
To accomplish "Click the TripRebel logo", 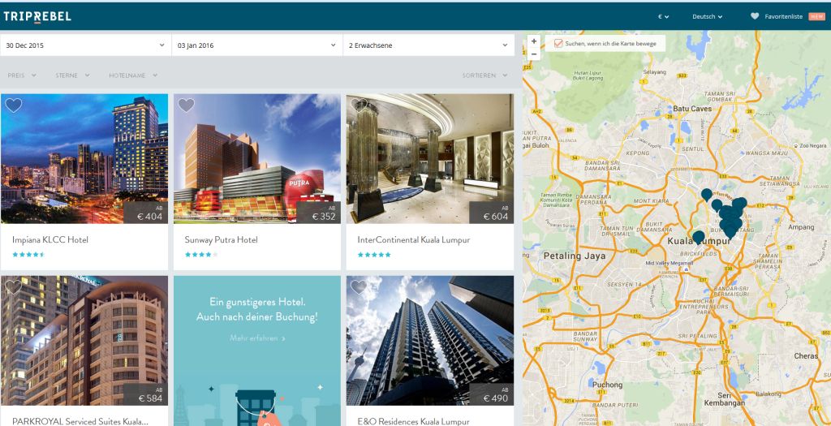I will pos(37,16).
